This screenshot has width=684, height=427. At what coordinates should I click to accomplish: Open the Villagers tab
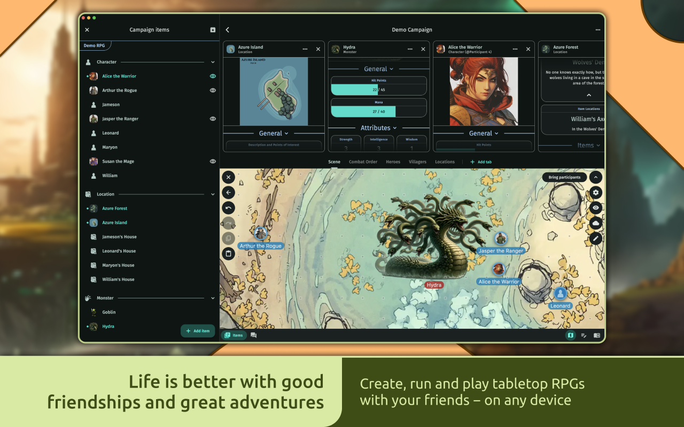pyautogui.click(x=417, y=162)
